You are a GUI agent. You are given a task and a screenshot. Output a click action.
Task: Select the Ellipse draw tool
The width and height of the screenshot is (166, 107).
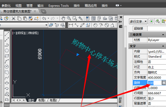pos(7,83)
